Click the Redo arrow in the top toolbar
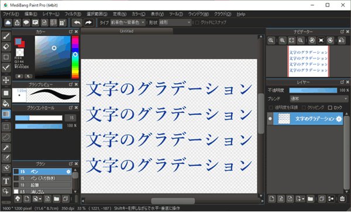The height and width of the screenshot is (212, 351). pos(89,23)
